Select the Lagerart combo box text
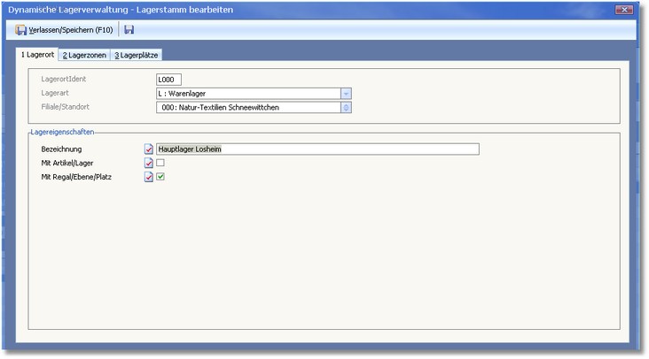 tap(247, 94)
